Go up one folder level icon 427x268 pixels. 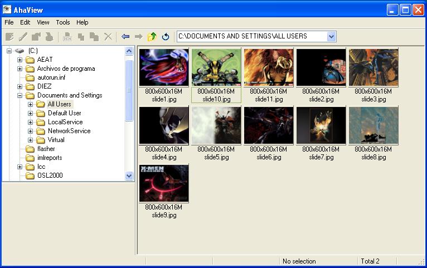152,36
